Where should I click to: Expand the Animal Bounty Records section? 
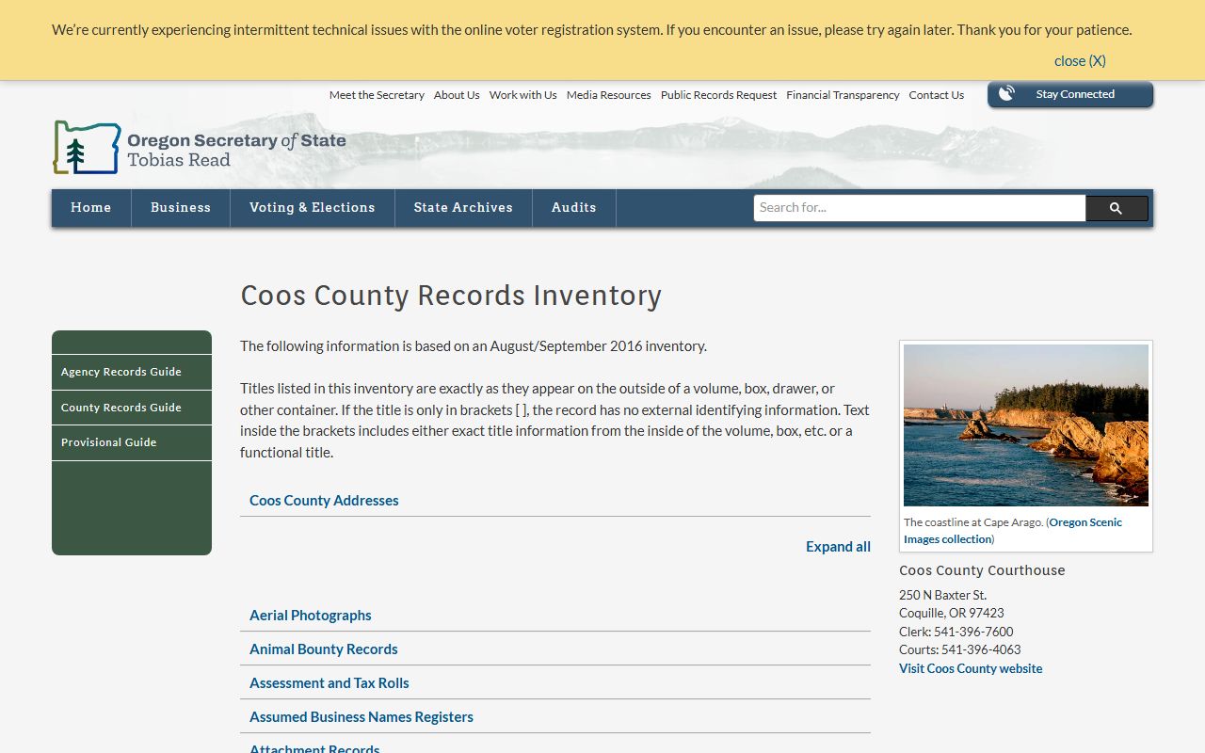pyautogui.click(x=555, y=649)
